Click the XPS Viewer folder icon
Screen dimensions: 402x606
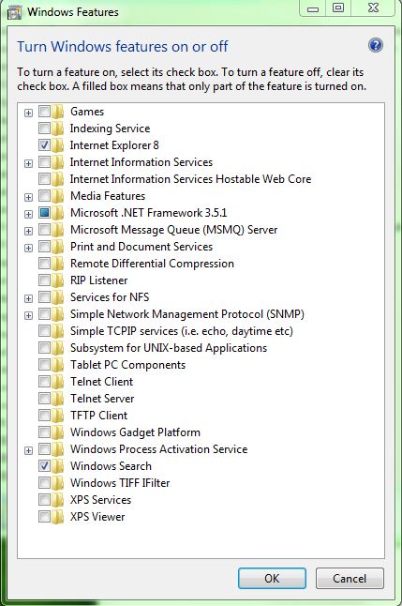57,517
